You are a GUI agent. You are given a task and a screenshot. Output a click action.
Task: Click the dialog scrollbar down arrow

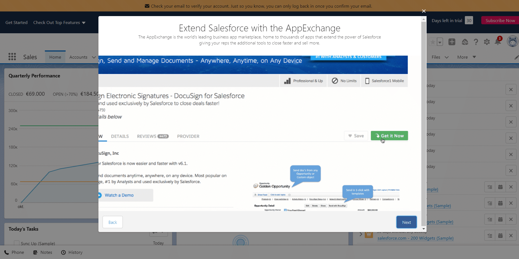(x=424, y=229)
